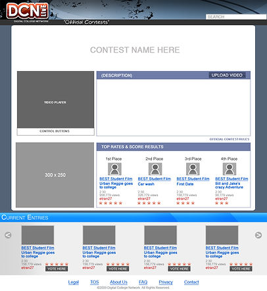Click the DCN Live logo

click(28, 11)
